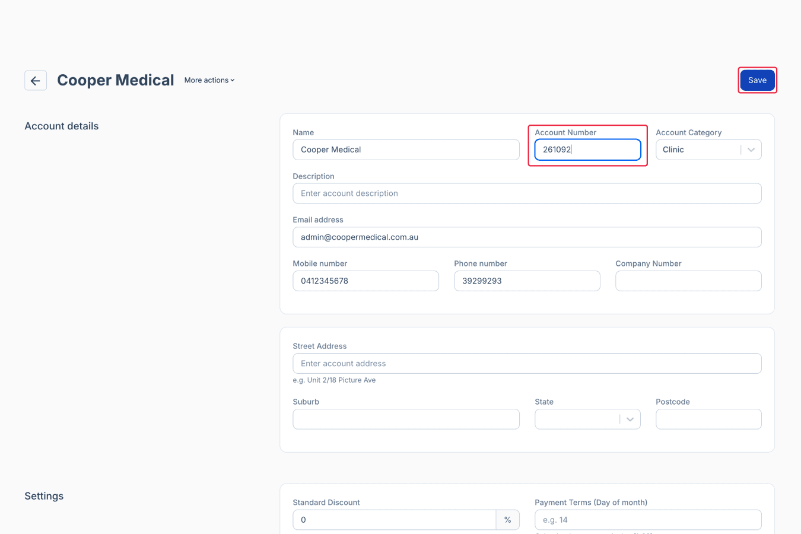The width and height of the screenshot is (801, 534).
Task: Expand the Account Category dropdown
Action: 708,150
